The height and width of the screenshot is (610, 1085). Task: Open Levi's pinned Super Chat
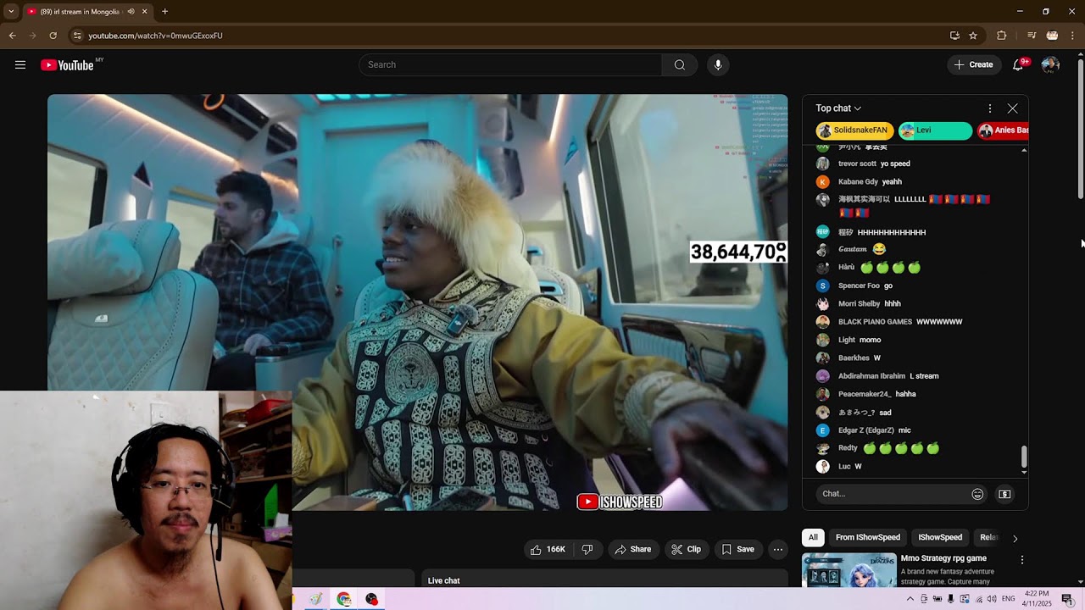point(935,130)
